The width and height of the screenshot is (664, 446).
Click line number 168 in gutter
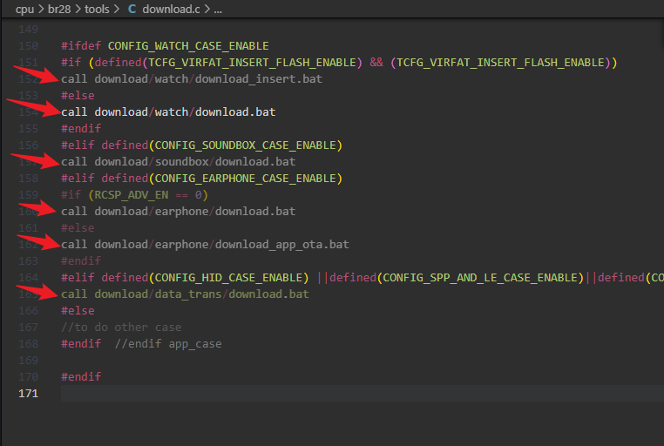tap(29, 343)
